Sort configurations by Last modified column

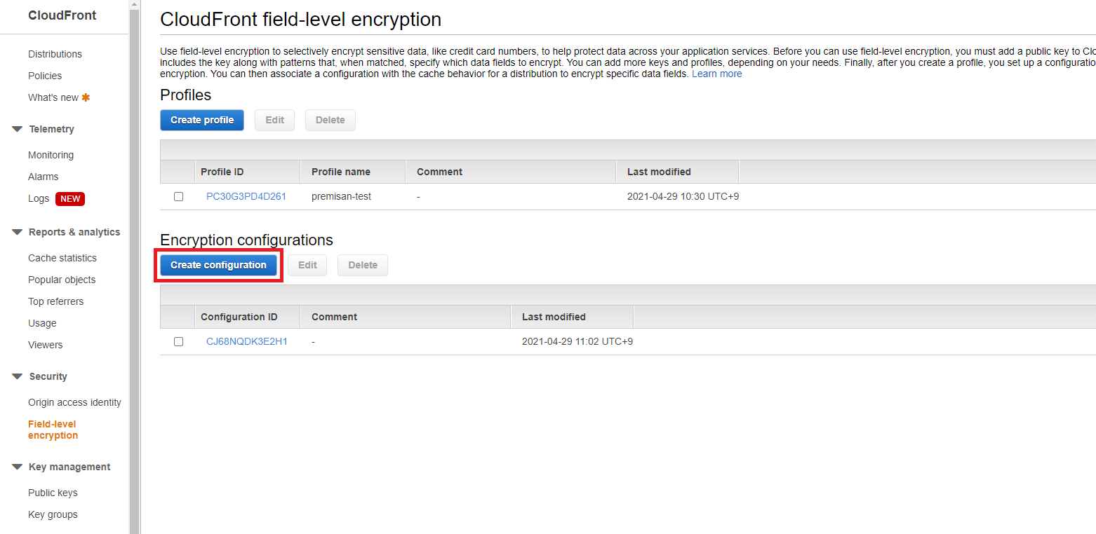tap(572, 317)
